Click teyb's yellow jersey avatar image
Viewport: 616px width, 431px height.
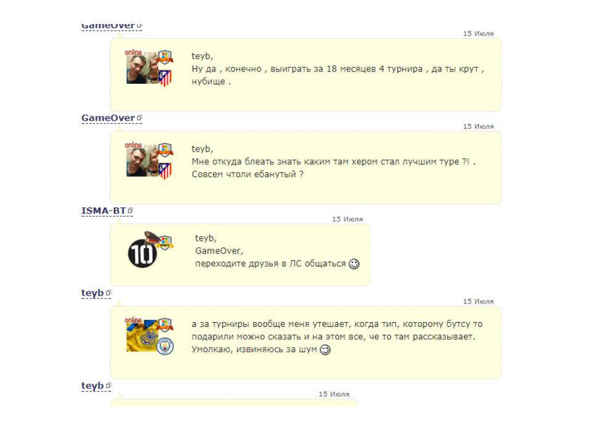click(142, 336)
